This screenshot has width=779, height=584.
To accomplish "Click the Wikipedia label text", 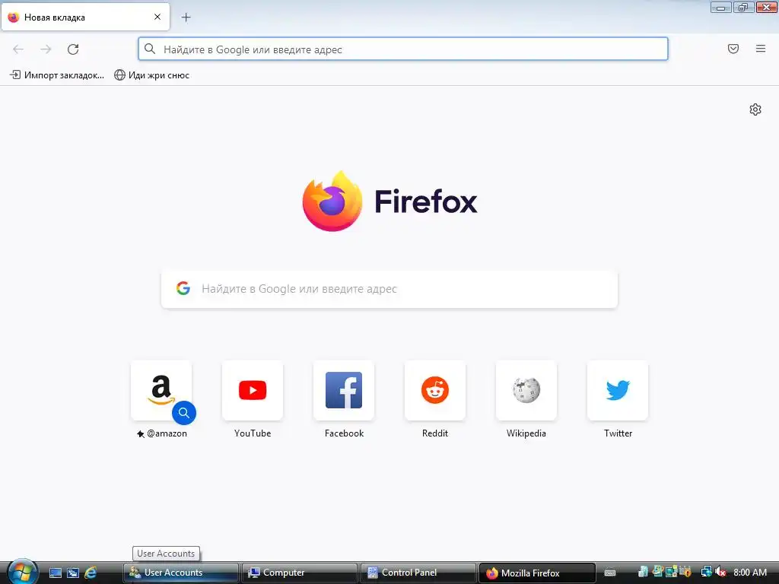I will tap(526, 433).
